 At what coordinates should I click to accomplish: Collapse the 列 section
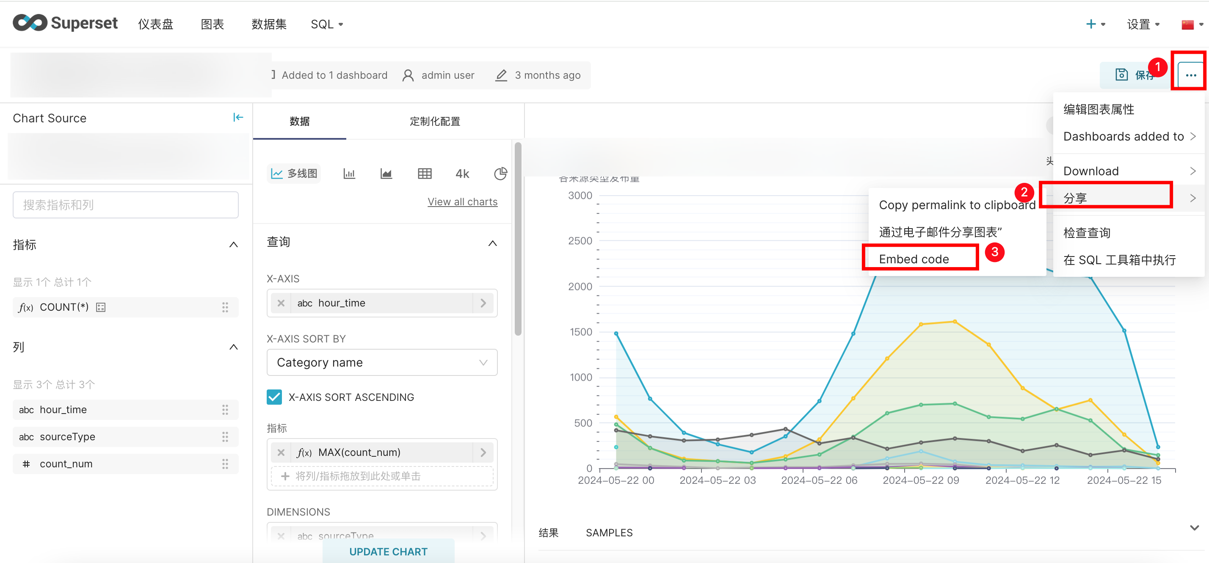[233, 347]
